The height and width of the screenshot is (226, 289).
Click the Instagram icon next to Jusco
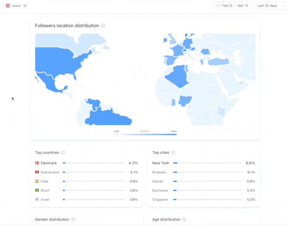[x=8, y=6]
